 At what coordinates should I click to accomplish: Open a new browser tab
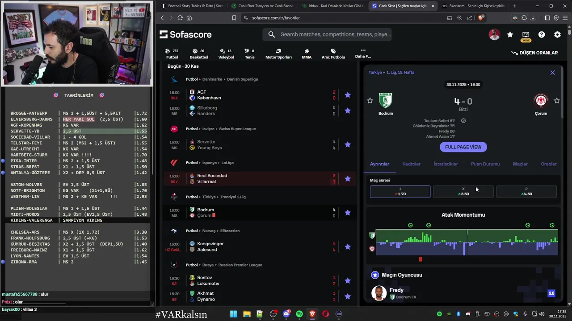click(514, 6)
